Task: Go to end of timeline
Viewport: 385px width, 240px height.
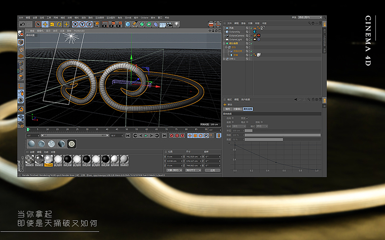Action: (x=164, y=135)
